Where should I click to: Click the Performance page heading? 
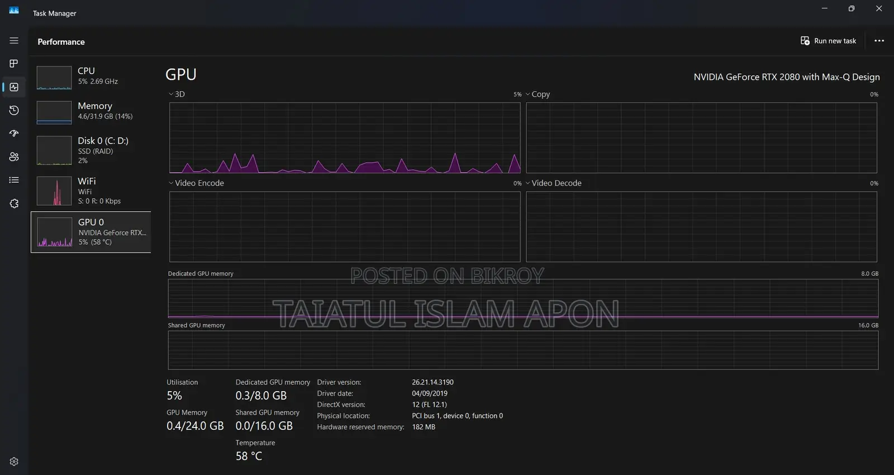(61, 42)
